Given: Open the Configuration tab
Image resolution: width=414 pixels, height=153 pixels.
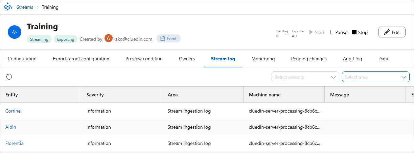Looking at the screenshot, I should coord(22,59).
